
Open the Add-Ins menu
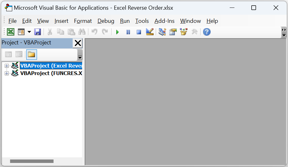tap(165, 21)
